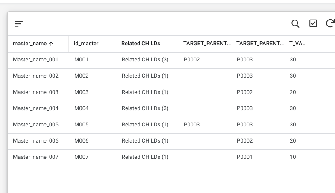Sort by the id_master column header

click(86, 44)
